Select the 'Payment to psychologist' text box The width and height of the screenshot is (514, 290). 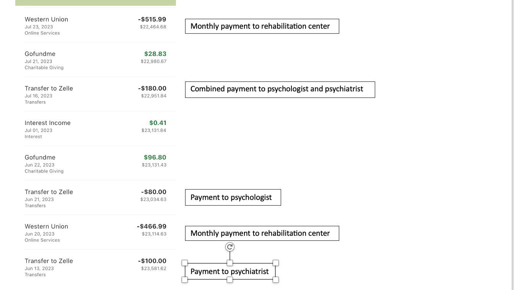pyautogui.click(x=233, y=198)
